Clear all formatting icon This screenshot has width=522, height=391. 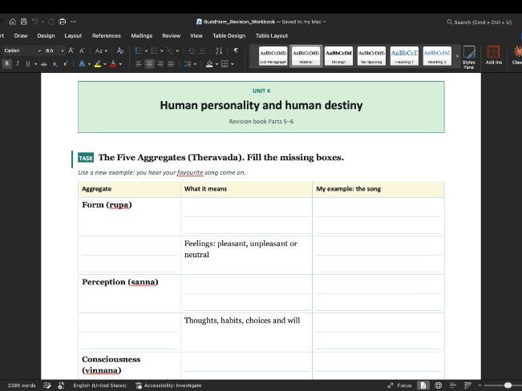tap(120, 50)
